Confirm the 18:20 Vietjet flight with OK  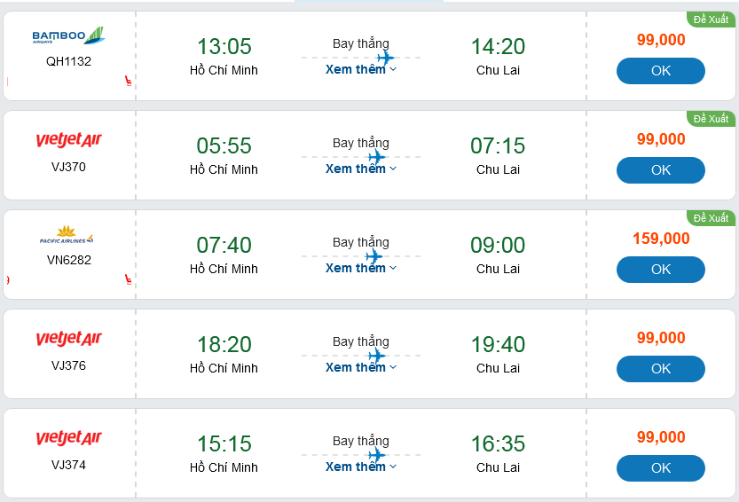pos(661,369)
